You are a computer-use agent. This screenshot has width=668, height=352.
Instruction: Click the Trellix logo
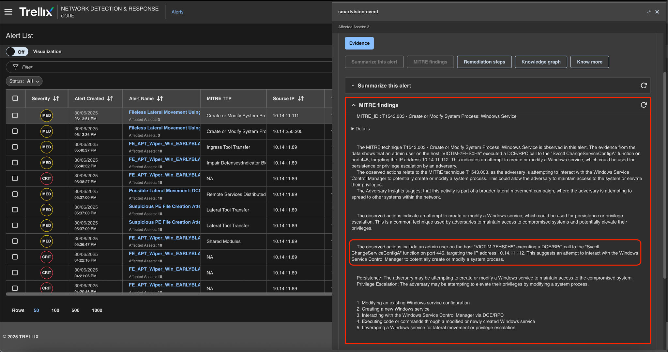(x=36, y=12)
